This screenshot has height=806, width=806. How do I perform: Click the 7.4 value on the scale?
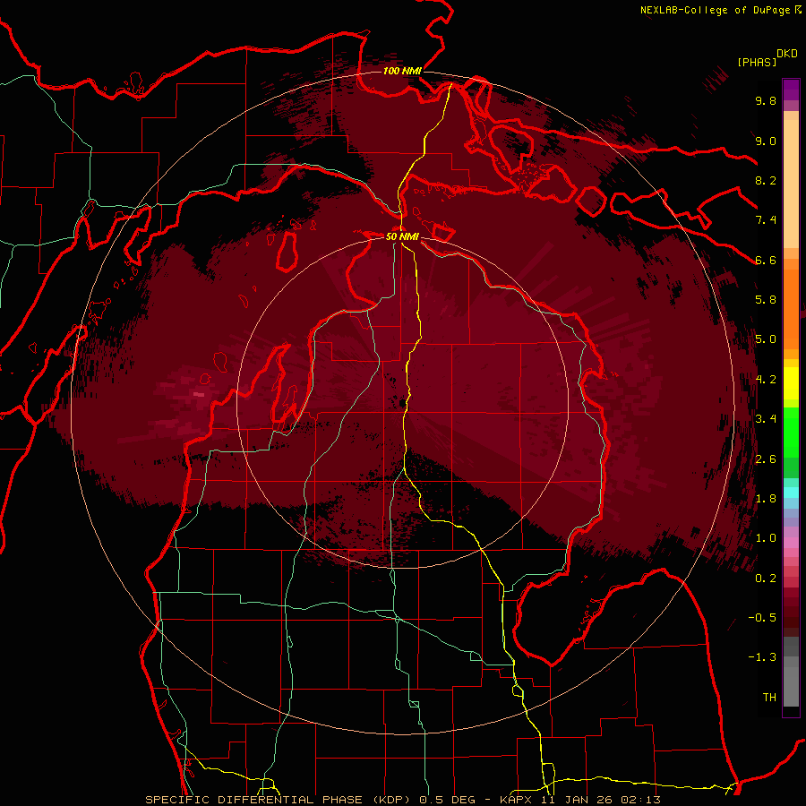(766, 220)
